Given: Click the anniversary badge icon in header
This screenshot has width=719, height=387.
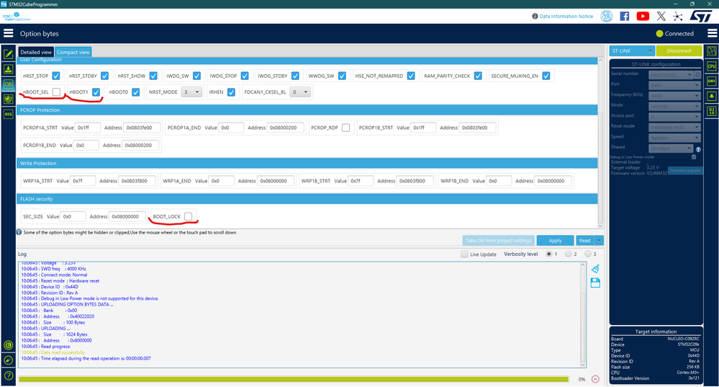Looking at the screenshot, I should [607, 16].
